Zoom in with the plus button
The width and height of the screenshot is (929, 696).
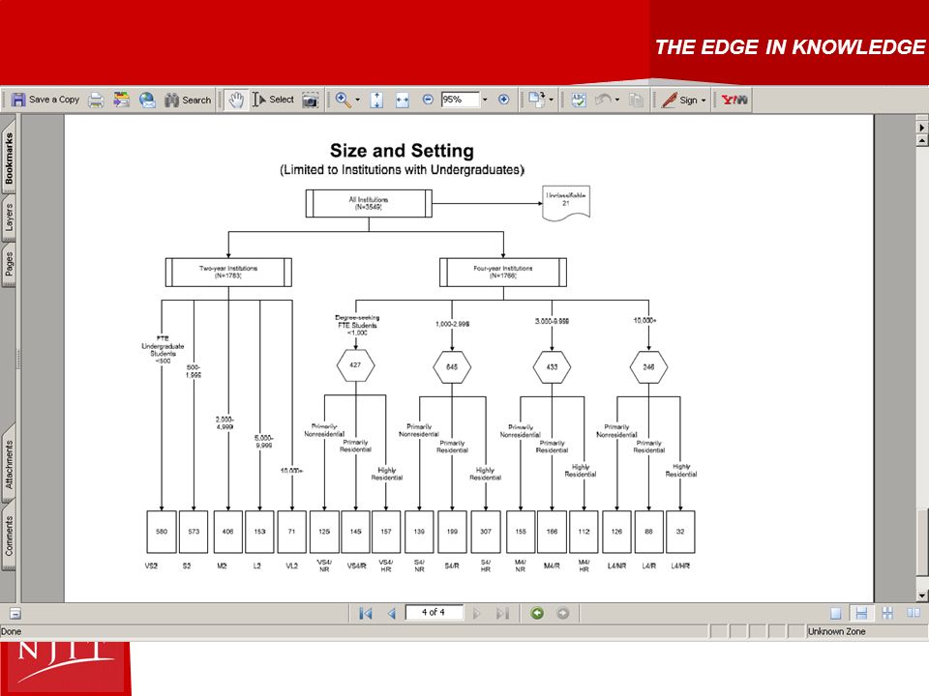[x=503, y=100]
